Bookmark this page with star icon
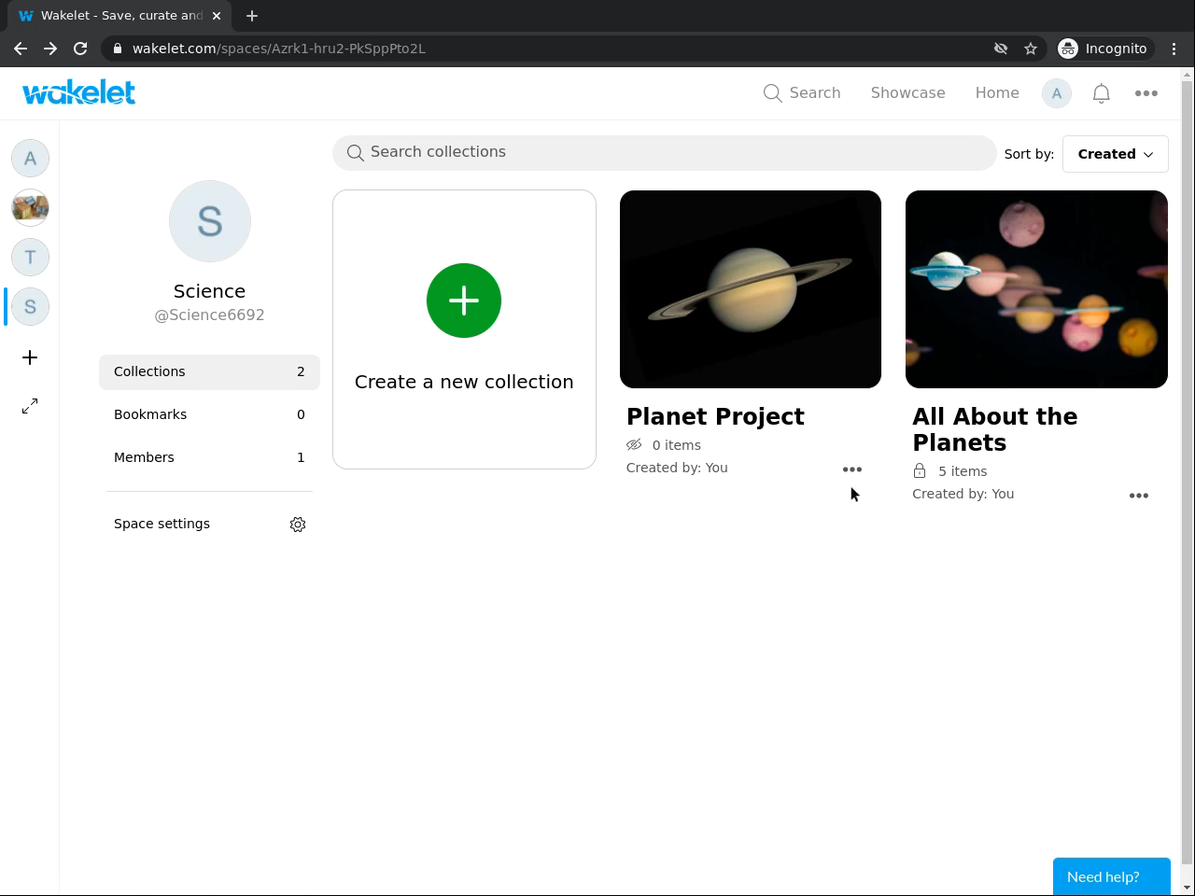The width and height of the screenshot is (1195, 896). pos(1031,49)
